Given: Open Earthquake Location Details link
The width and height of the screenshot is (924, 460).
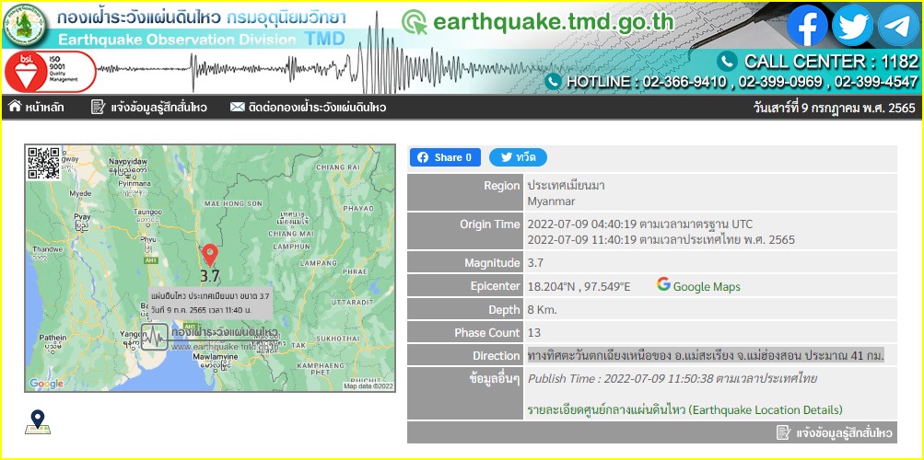Looking at the screenshot, I should tap(684, 409).
